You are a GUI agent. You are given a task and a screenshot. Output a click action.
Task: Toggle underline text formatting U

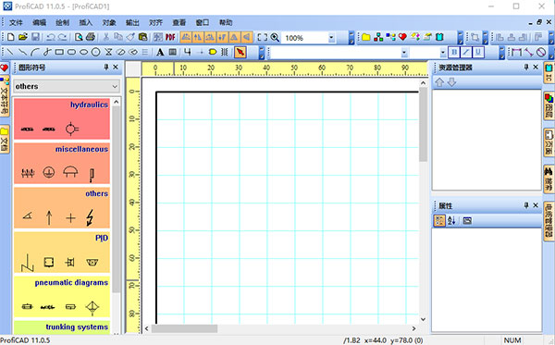tap(478, 53)
